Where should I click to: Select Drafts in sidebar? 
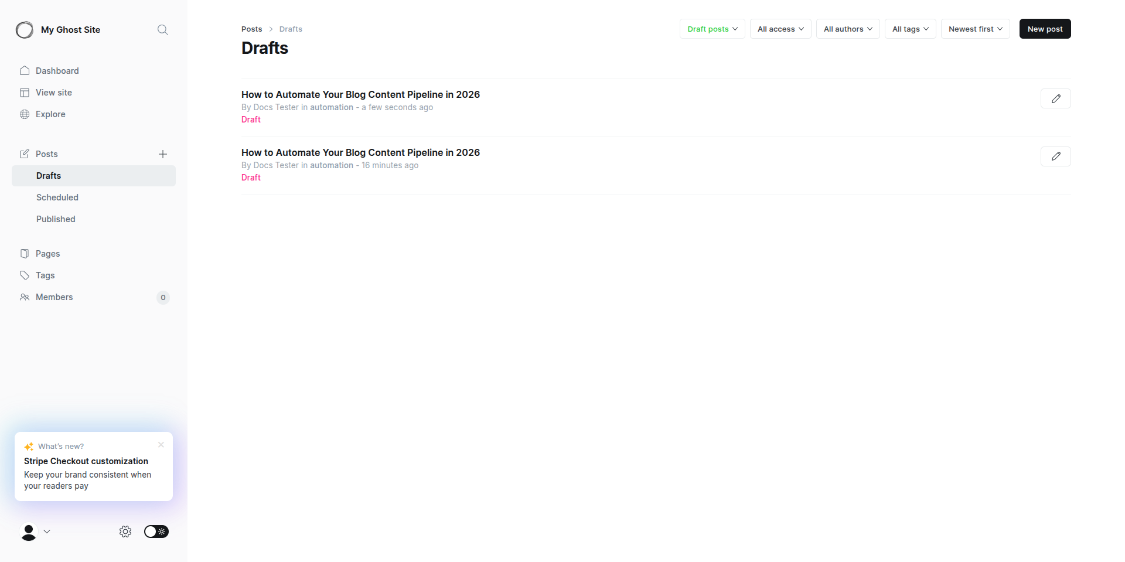[x=94, y=176]
